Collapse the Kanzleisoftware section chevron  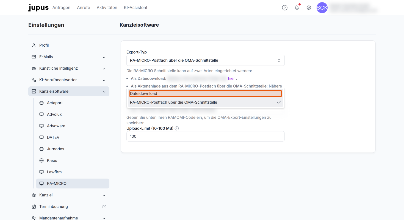pos(104,92)
